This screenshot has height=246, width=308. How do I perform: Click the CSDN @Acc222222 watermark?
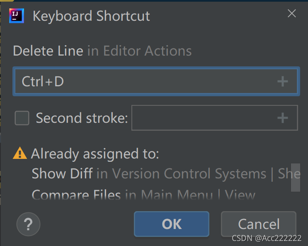(x=267, y=238)
